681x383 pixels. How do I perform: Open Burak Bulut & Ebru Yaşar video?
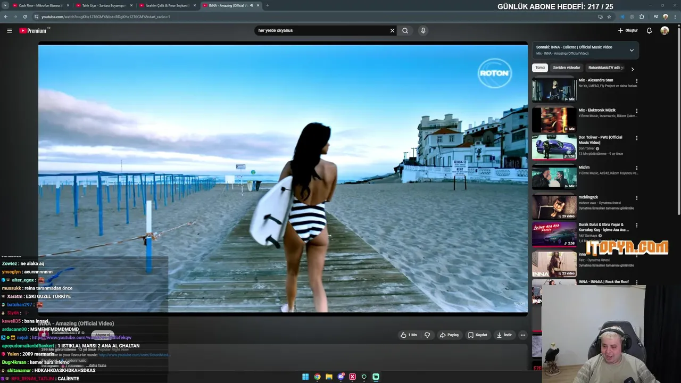tap(554, 234)
